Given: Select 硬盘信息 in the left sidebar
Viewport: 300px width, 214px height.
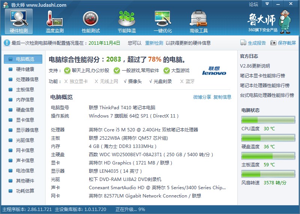Looking at the screenshot, I should click(25, 110).
